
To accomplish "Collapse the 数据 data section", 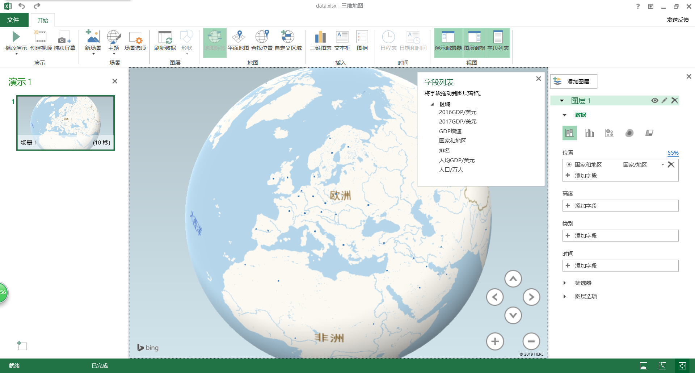I will [564, 115].
